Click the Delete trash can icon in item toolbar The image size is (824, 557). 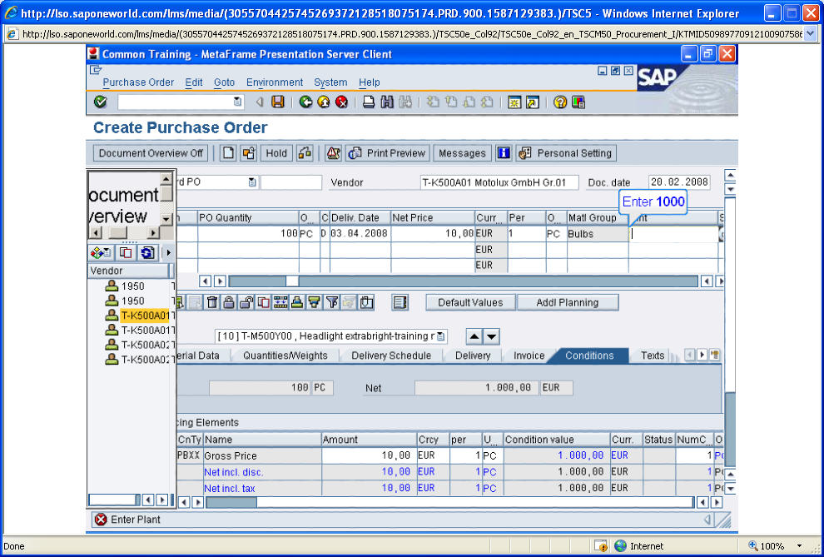(x=211, y=302)
